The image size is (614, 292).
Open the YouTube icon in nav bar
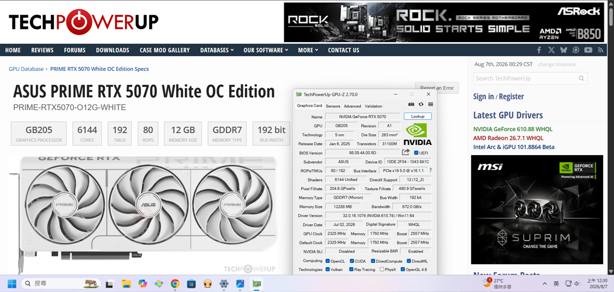588,50
